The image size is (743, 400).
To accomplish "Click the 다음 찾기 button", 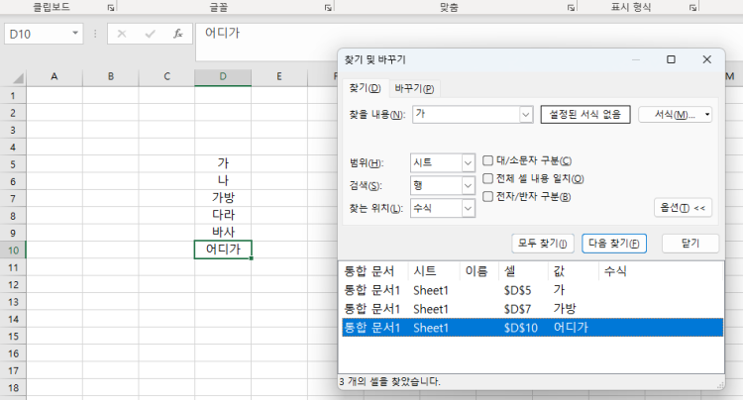I will click(613, 244).
